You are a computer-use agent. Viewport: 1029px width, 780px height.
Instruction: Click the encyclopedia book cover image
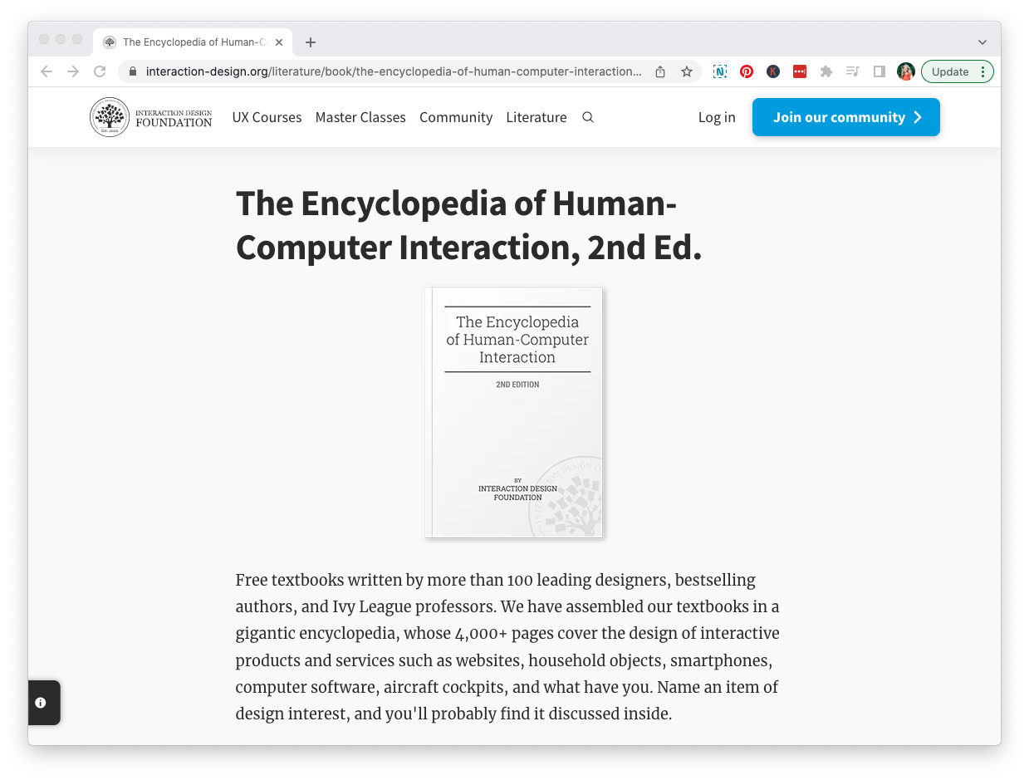tap(514, 413)
